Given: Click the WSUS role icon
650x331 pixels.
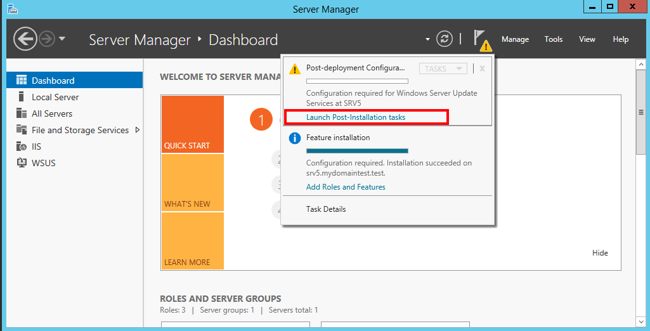Looking at the screenshot, I should (21, 163).
